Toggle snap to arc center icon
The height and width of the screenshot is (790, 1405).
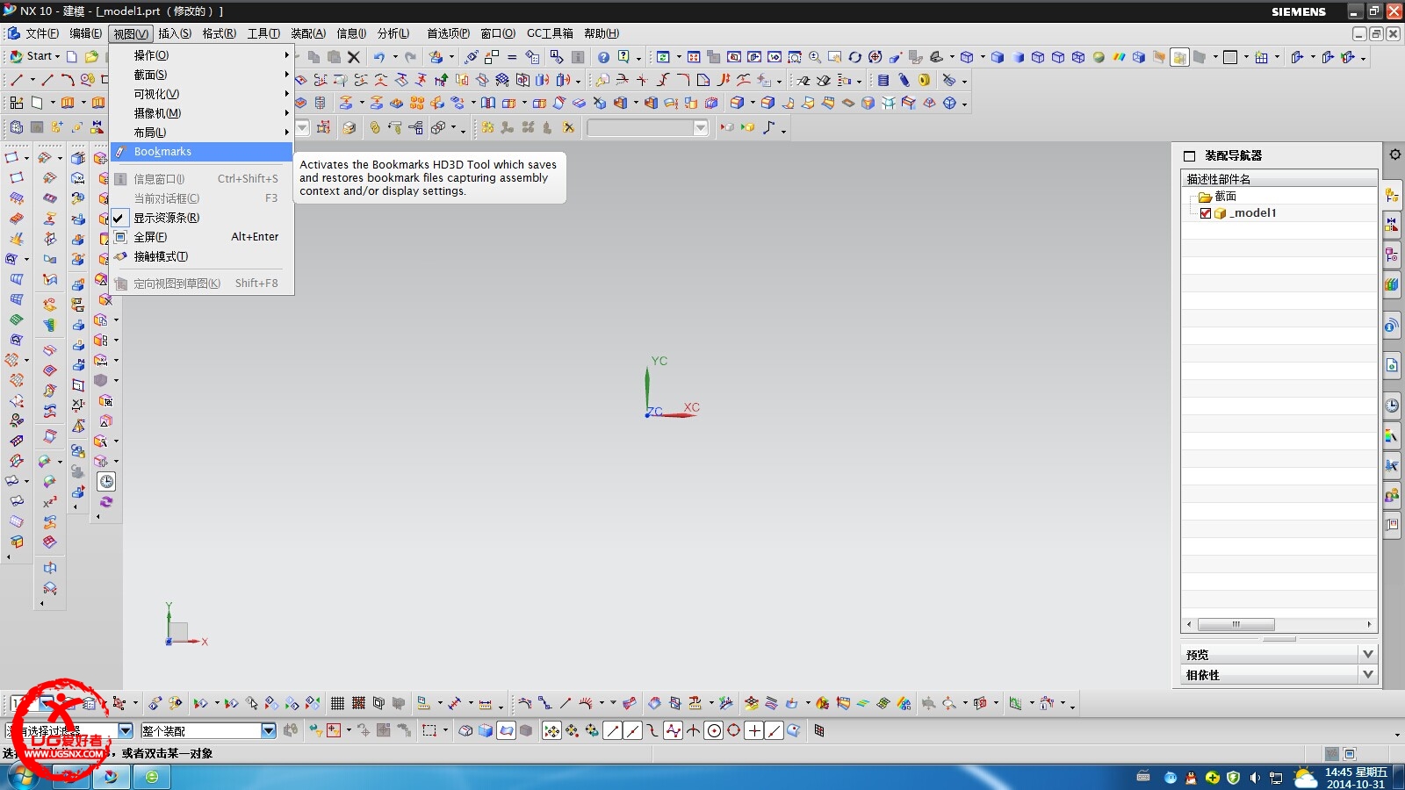click(x=714, y=730)
